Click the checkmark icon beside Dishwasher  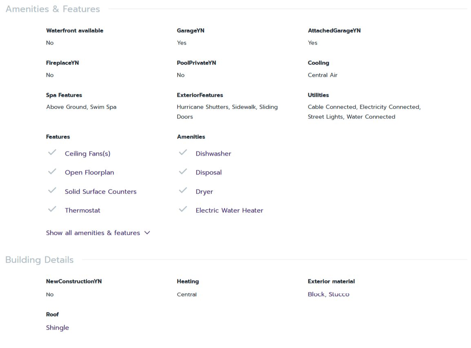tap(183, 153)
